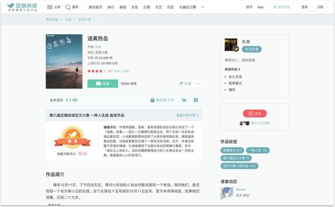Click the 其他作品 3 heading
Image resolution: width=335 pixels, height=207 pixels.
tap(232, 70)
